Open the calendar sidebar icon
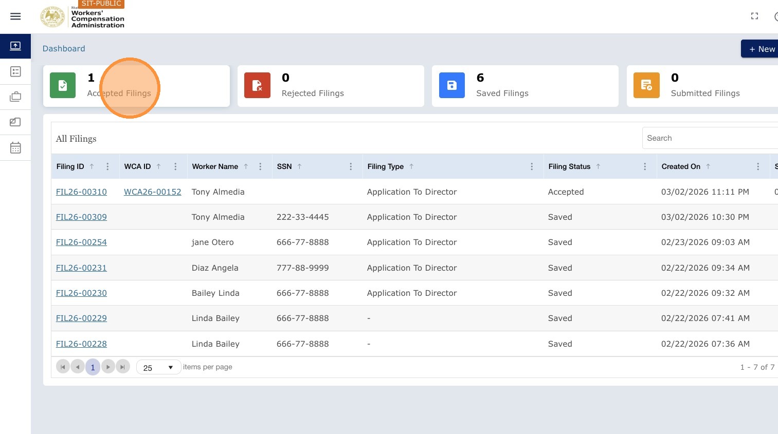 pos(15,148)
